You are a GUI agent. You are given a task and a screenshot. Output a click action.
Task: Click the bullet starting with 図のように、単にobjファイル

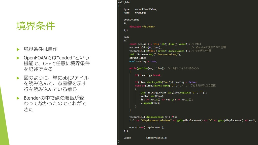(56, 84)
